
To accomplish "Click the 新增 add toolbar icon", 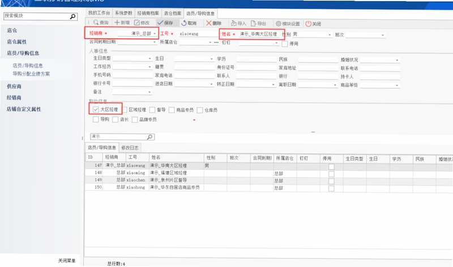I will coord(117,23).
